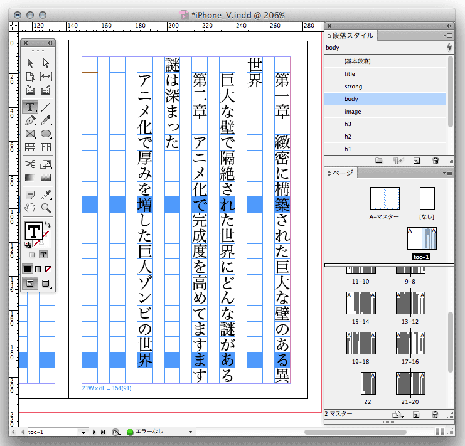Select the Note tool
The height and width of the screenshot is (446, 465).
[30, 194]
